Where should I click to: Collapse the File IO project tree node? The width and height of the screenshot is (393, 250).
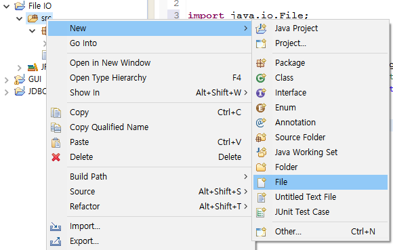[7, 6]
